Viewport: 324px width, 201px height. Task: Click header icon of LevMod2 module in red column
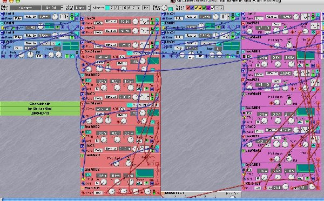83,155
